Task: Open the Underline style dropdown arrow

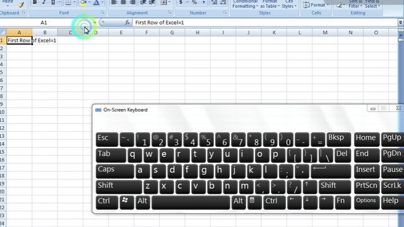Action: (x=59, y=3)
